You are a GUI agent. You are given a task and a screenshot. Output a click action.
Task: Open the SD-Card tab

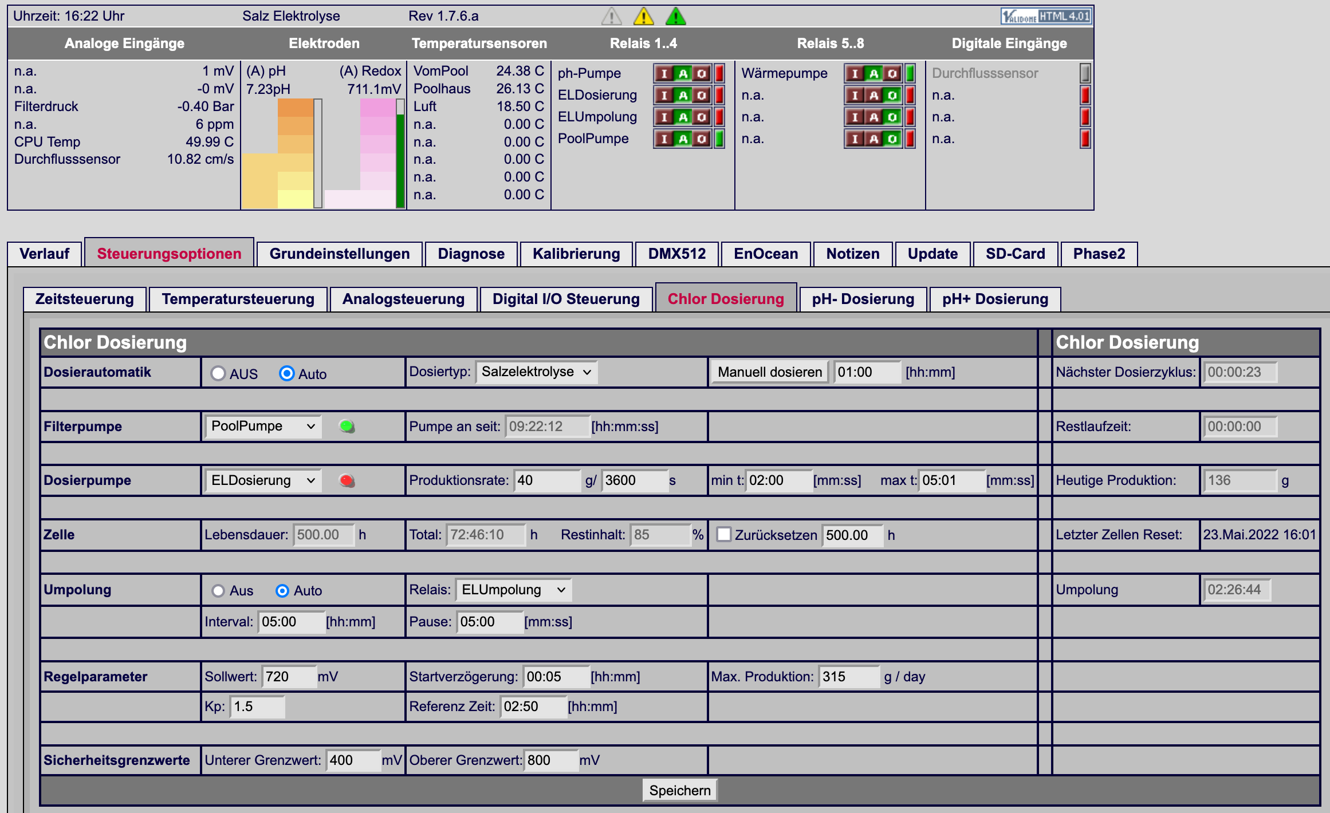pyautogui.click(x=1016, y=254)
